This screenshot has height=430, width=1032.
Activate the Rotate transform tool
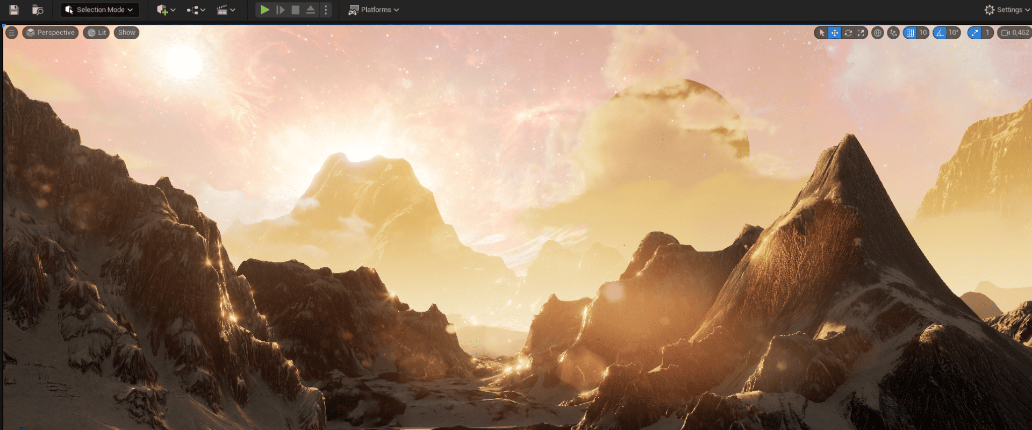pyautogui.click(x=848, y=33)
